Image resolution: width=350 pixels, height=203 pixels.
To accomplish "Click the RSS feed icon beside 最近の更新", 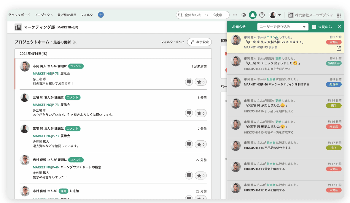I will click(75, 42).
